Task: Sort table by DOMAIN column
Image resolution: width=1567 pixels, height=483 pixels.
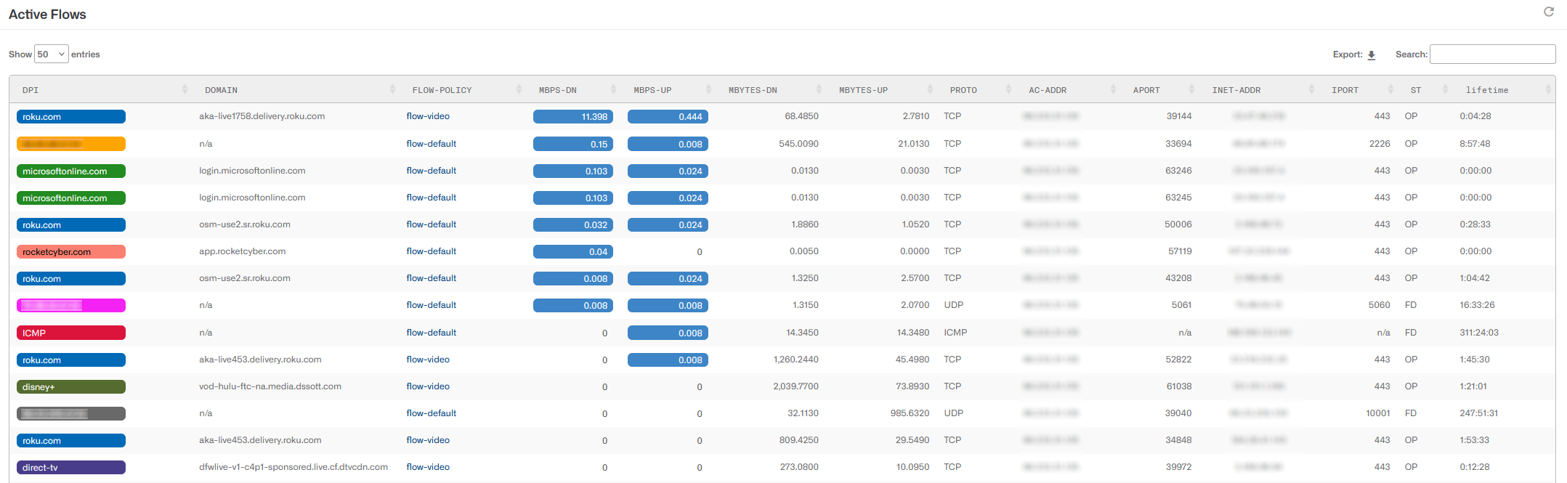Action: (x=296, y=89)
